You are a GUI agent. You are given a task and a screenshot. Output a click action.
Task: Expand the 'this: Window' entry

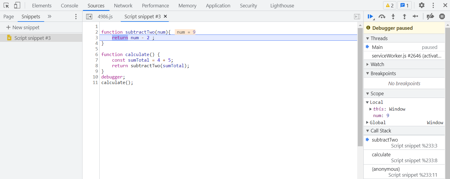[x=371, y=109]
